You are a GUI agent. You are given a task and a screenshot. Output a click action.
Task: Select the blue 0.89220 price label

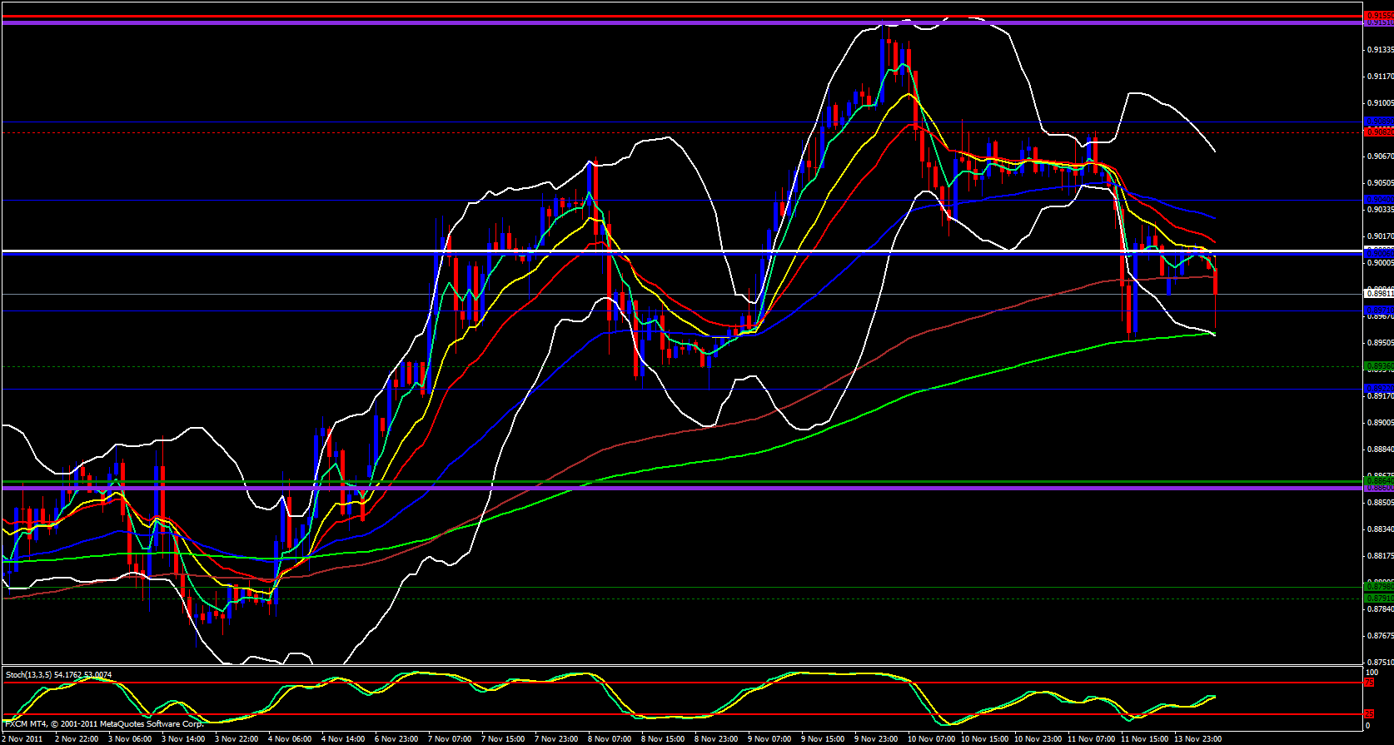point(1378,388)
